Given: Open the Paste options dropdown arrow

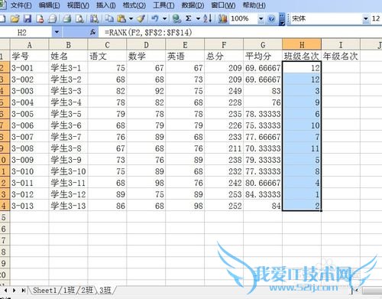Looking at the screenshot, I should click(x=131, y=18).
